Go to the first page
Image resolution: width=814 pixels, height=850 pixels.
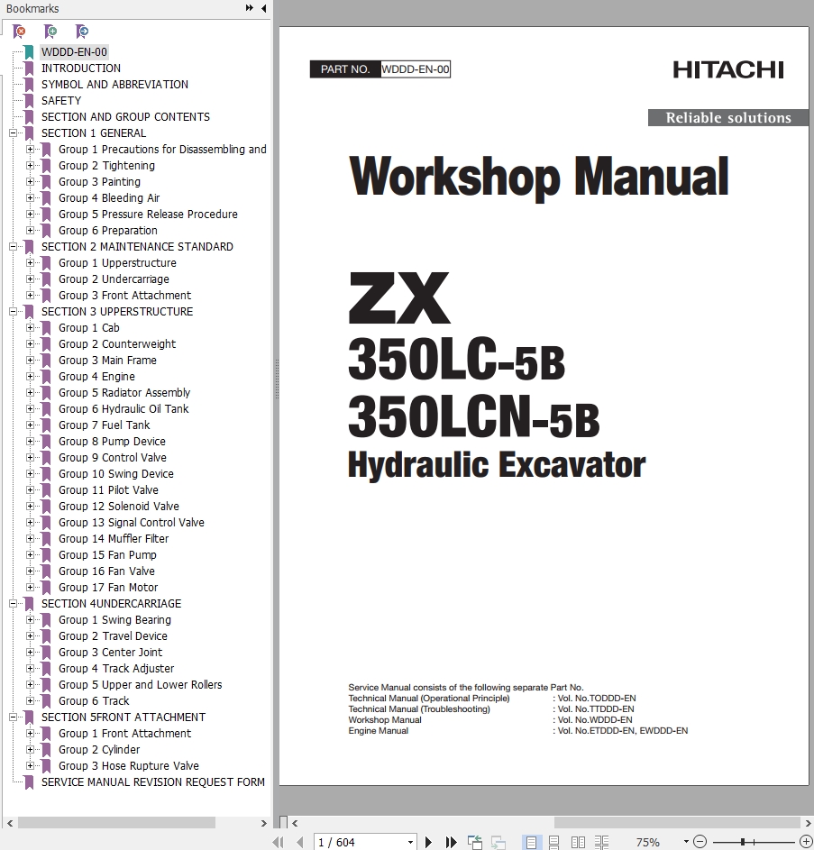pos(279,842)
